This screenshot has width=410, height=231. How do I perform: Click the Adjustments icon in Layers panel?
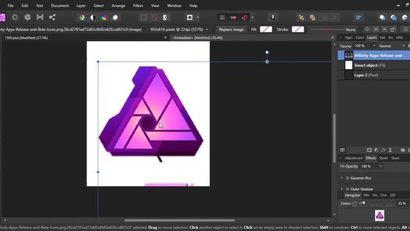pyautogui.click(x=376, y=150)
